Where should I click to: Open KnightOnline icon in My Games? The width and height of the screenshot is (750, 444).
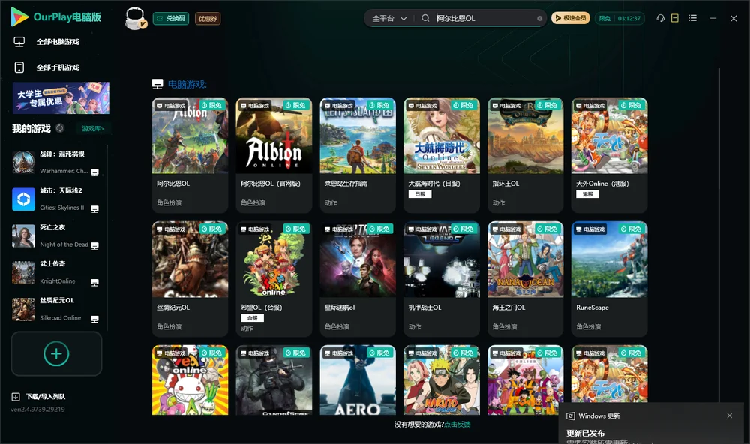(x=23, y=272)
